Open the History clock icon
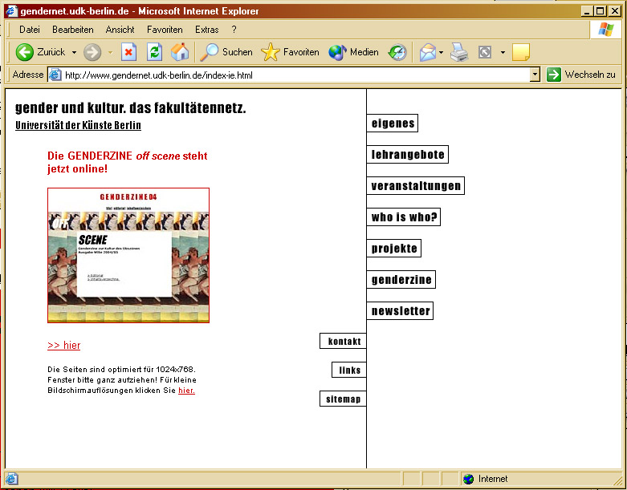 click(x=397, y=52)
